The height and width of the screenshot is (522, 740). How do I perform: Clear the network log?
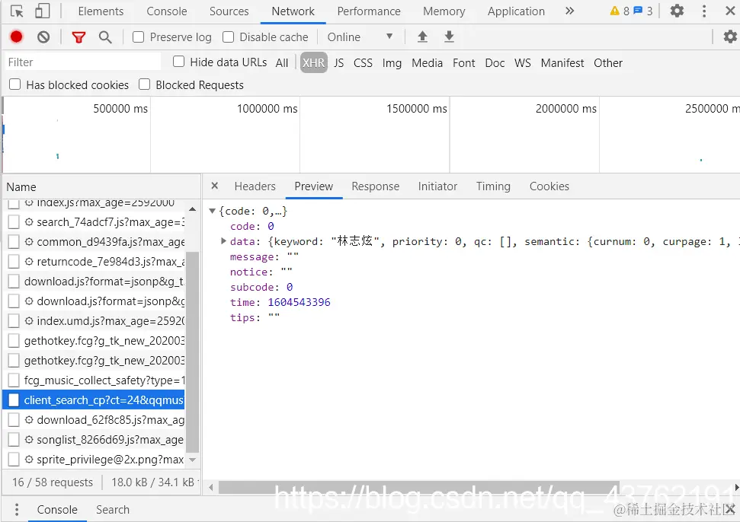tap(43, 37)
